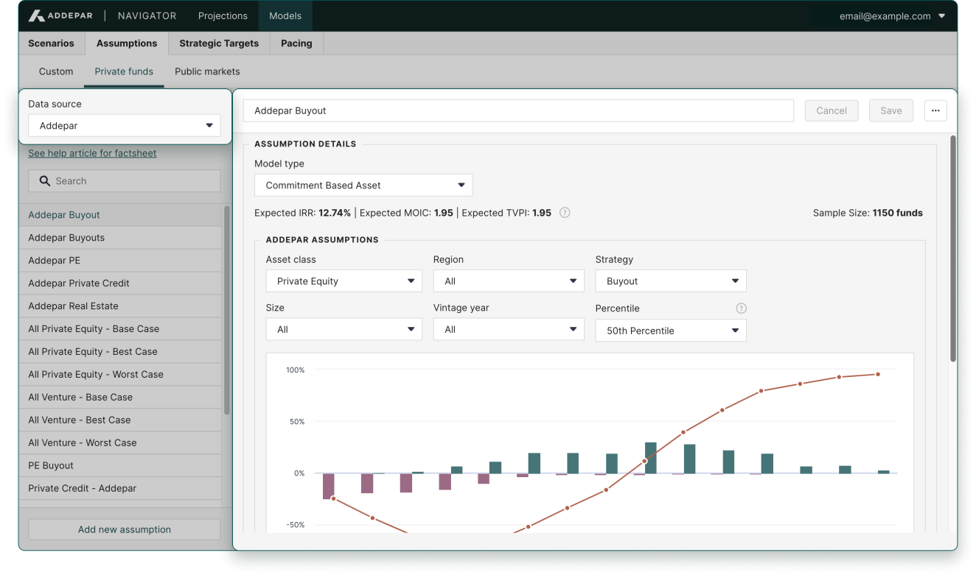The image size is (976, 575).
Task: Click the Addepar logo icon
Action: coord(36,15)
